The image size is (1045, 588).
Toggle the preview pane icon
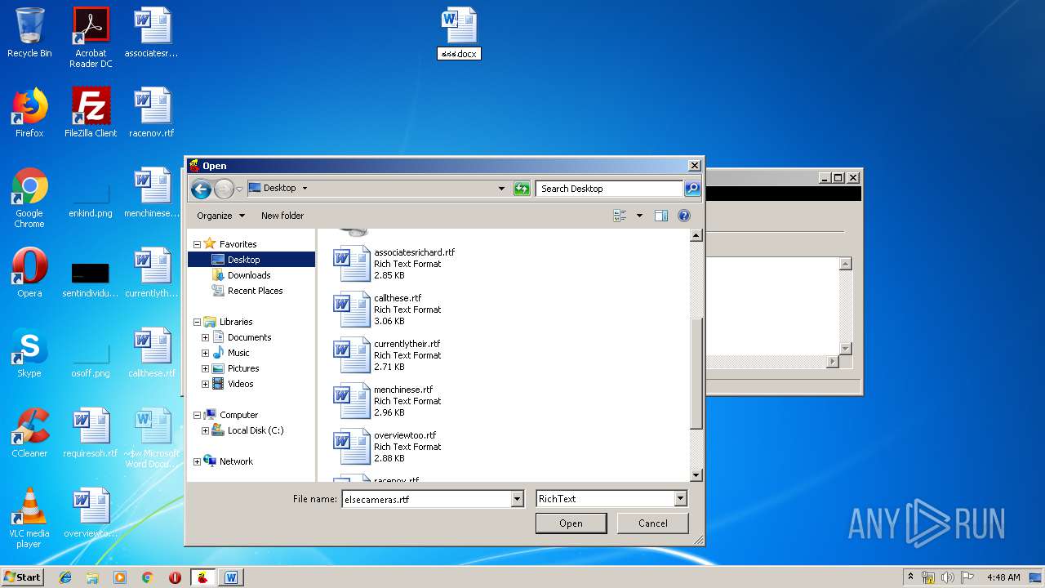point(661,216)
